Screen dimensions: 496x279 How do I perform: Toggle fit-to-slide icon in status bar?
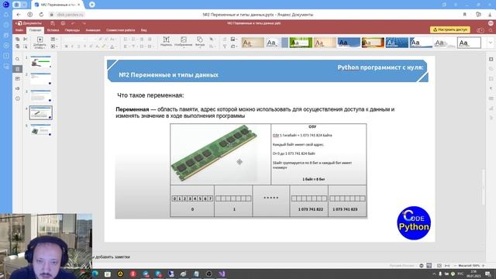click(x=439, y=266)
